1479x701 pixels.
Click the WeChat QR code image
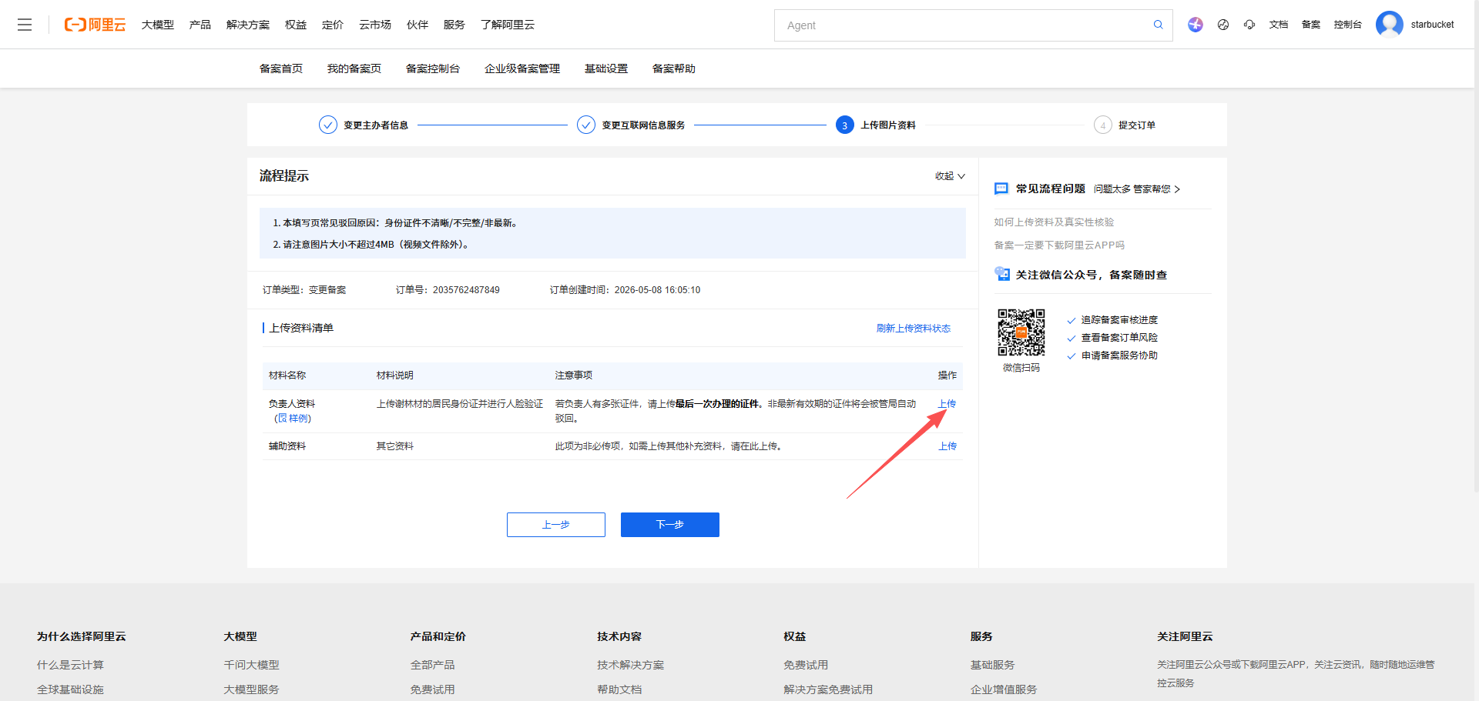pos(1021,332)
